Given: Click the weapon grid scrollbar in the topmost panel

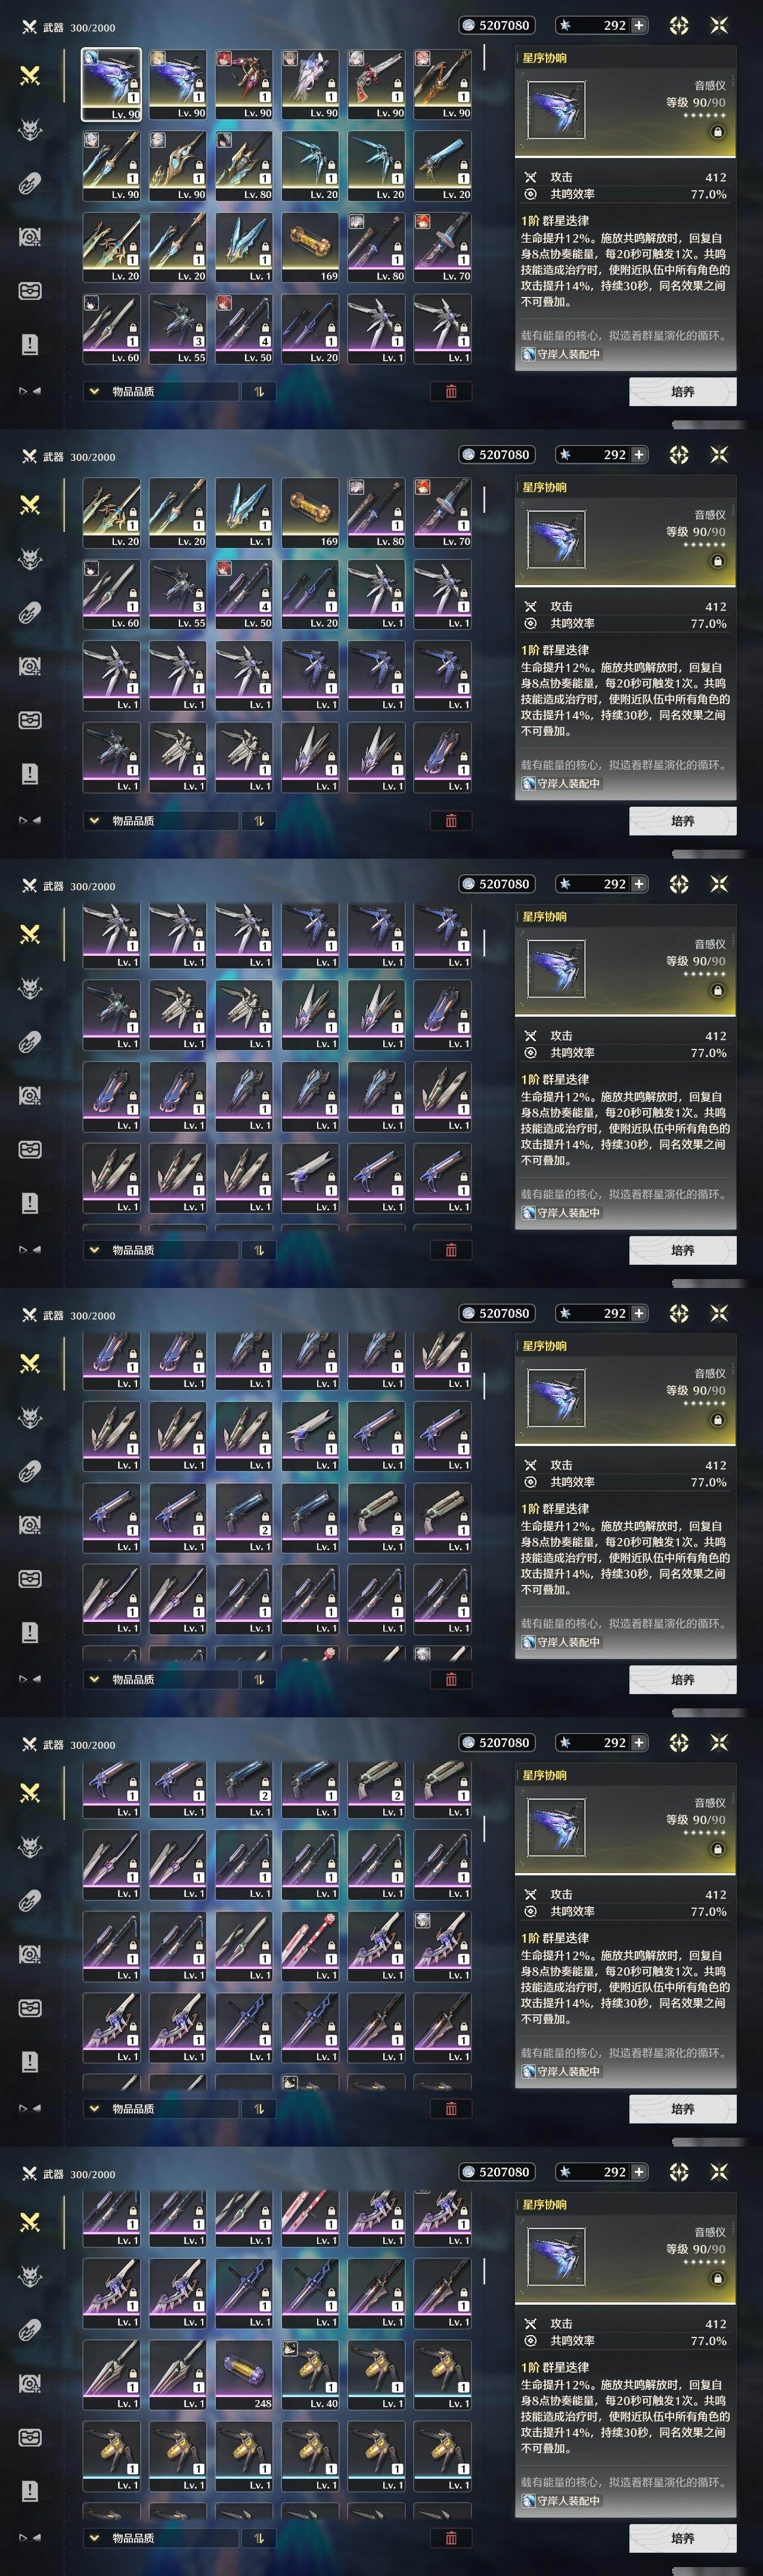Looking at the screenshot, I should click(484, 57).
